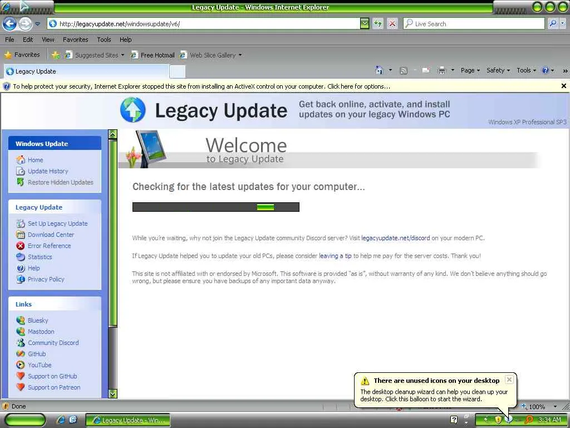Image resolution: width=570 pixels, height=428 pixels.
Task: Click the GitHub link icon
Action: pyautogui.click(x=21, y=354)
